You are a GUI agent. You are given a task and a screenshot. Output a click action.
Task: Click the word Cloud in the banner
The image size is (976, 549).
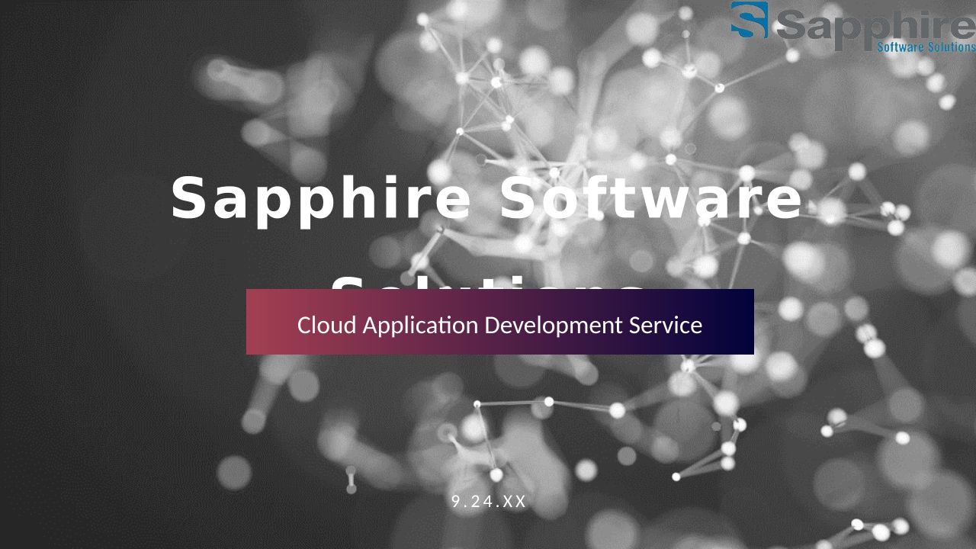coord(326,325)
